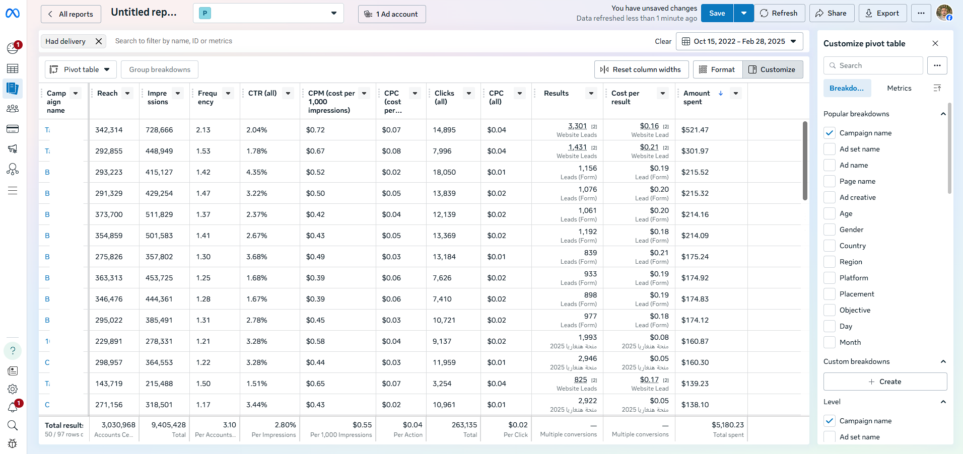Image resolution: width=963 pixels, height=454 pixels.
Task: Open the Pivot table view menu
Action: pyautogui.click(x=81, y=69)
